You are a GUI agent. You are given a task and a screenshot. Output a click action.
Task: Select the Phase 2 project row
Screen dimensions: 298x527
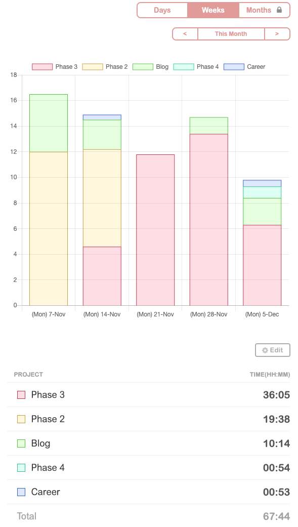(149, 419)
